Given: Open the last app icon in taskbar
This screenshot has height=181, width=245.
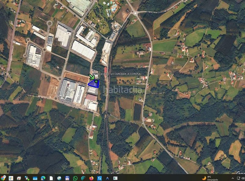Looking at the screenshot, I should click(115, 178).
